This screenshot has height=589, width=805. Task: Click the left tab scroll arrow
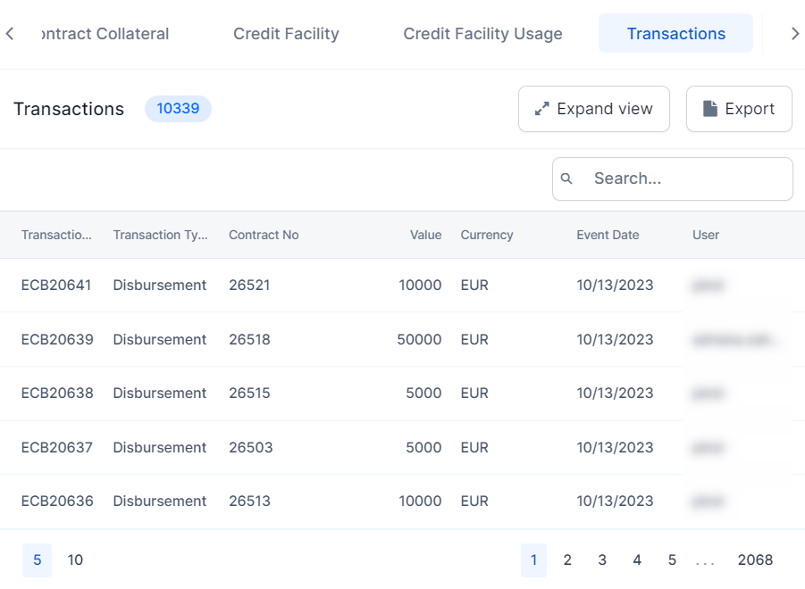10,34
